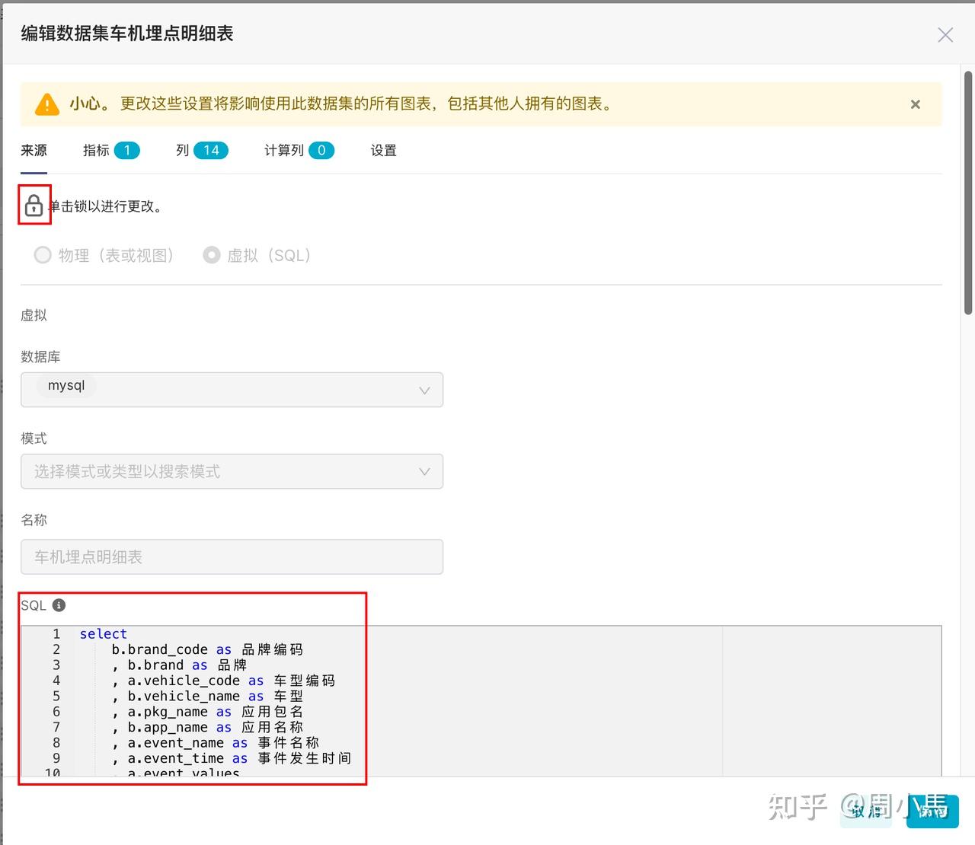
Task: Click the 14 badge on 列 tab
Action: point(211,151)
